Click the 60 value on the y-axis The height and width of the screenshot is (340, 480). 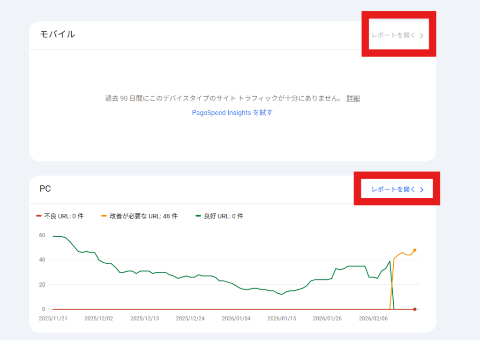[42, 235]
